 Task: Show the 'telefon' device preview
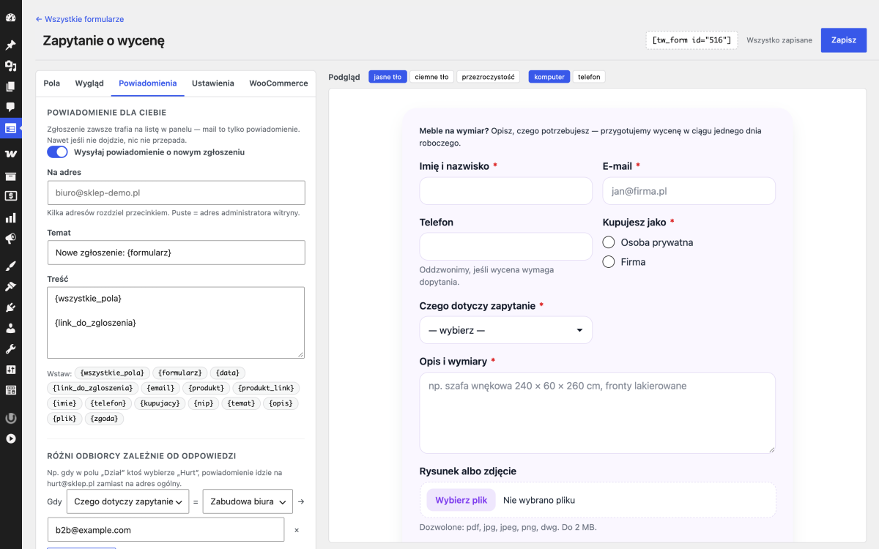click(589, 77)
